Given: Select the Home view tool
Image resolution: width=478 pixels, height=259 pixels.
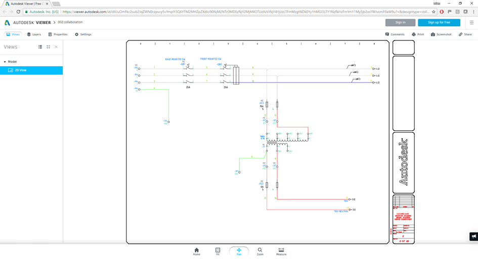Looking at the screenshot, I should 196,251.
